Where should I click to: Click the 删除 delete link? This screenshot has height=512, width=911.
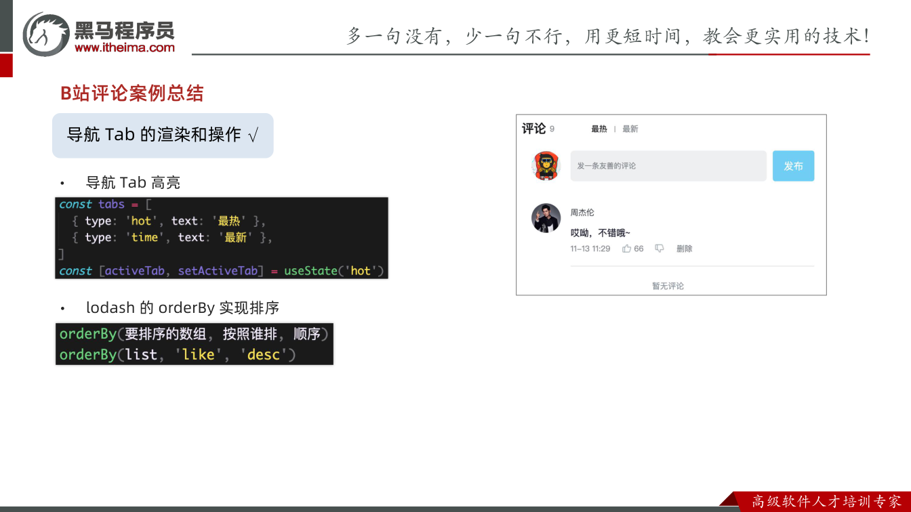click(x=685, y=249)
